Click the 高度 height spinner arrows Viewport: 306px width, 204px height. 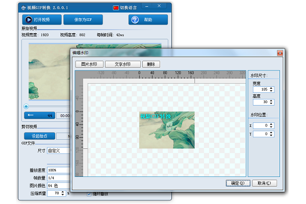click(x=271, y=103)
